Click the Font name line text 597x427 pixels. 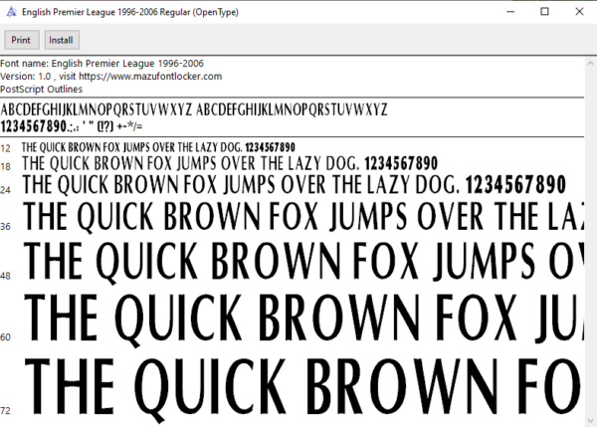pos(102,64)
